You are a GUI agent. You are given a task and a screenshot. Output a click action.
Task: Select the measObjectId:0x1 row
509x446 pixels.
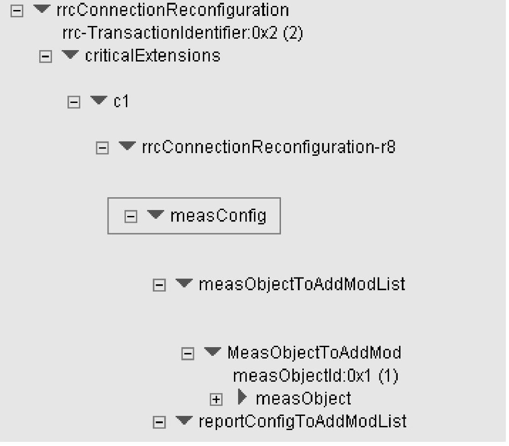(316, 376)
